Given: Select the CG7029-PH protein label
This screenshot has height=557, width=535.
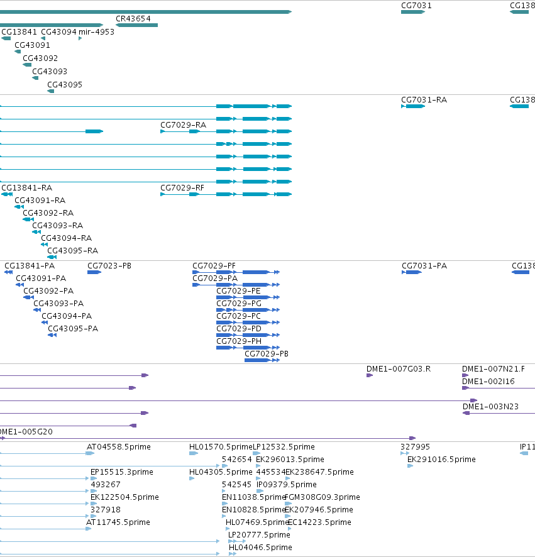Looking at the screenshot, I should [239, 341].
